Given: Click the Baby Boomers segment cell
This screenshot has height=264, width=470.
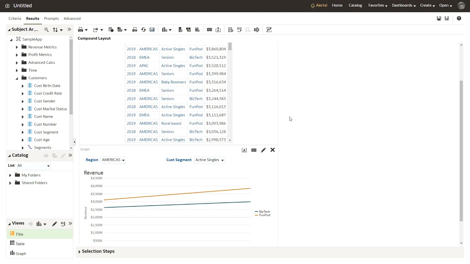Looking at the screenshot, I should [173, 82].
